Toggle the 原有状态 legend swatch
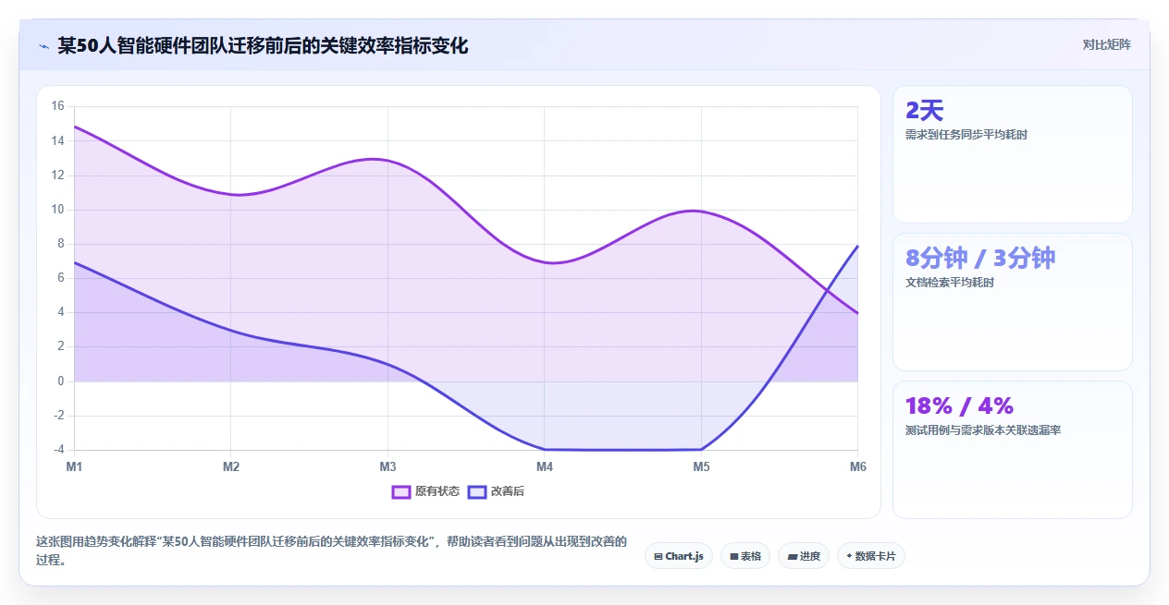The height and width of the screenshot is (605, 1169). tap(400, 491)
